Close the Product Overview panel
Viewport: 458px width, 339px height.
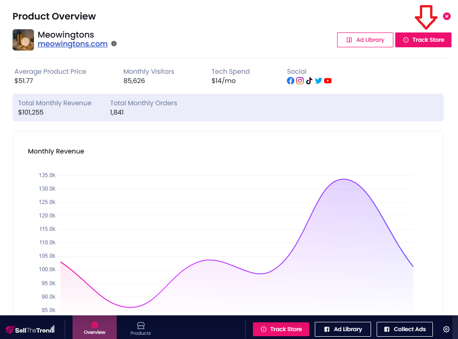pos(447,16)
